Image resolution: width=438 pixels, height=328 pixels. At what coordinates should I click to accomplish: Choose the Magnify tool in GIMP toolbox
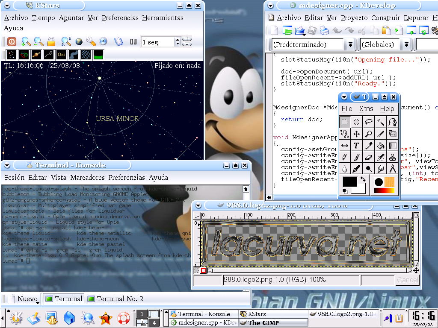point(369,134)
